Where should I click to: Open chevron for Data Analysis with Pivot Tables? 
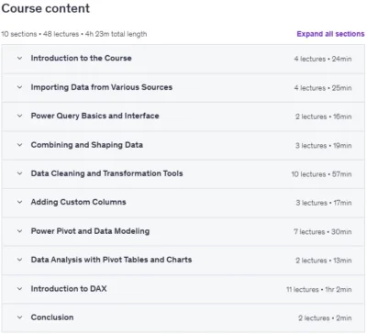[x=19, y=260]
